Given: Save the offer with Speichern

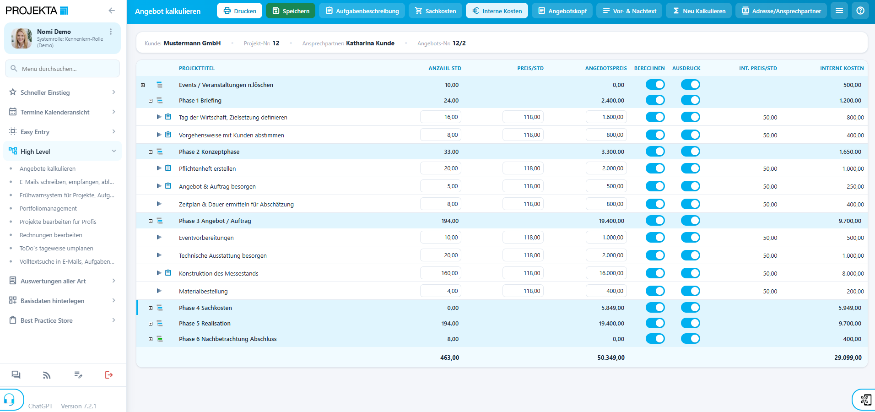Looking at the screenshot, I should (291, 11).
